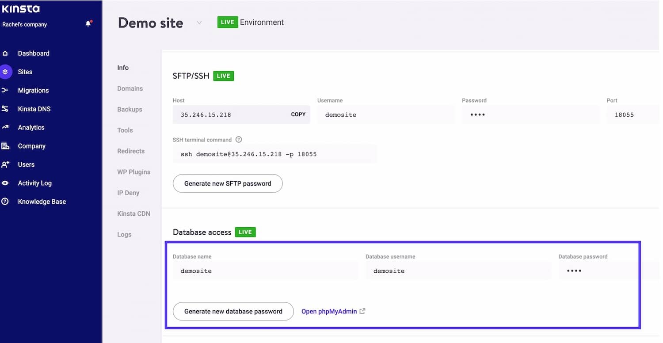Open phpMyAdmin for the database

[x=329, y=311]
